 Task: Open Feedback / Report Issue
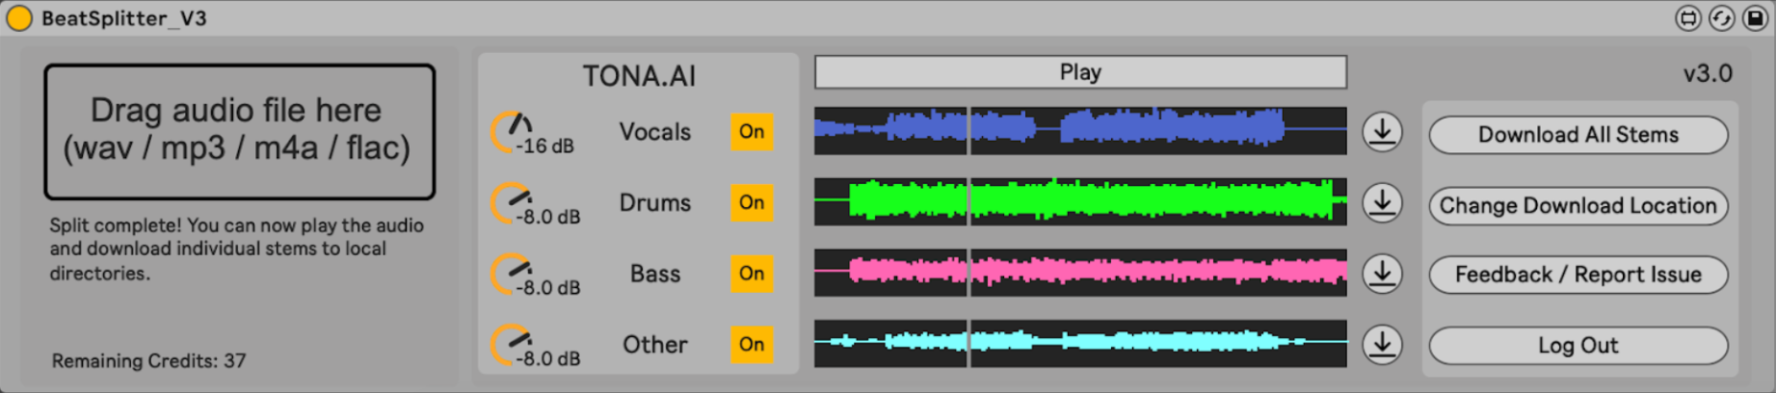pyautogui.click(x=1577, y=275)
